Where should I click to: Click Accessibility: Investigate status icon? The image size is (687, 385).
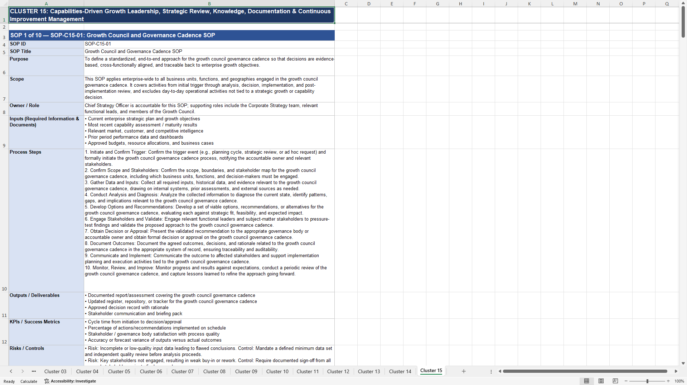tap(70, 381)
